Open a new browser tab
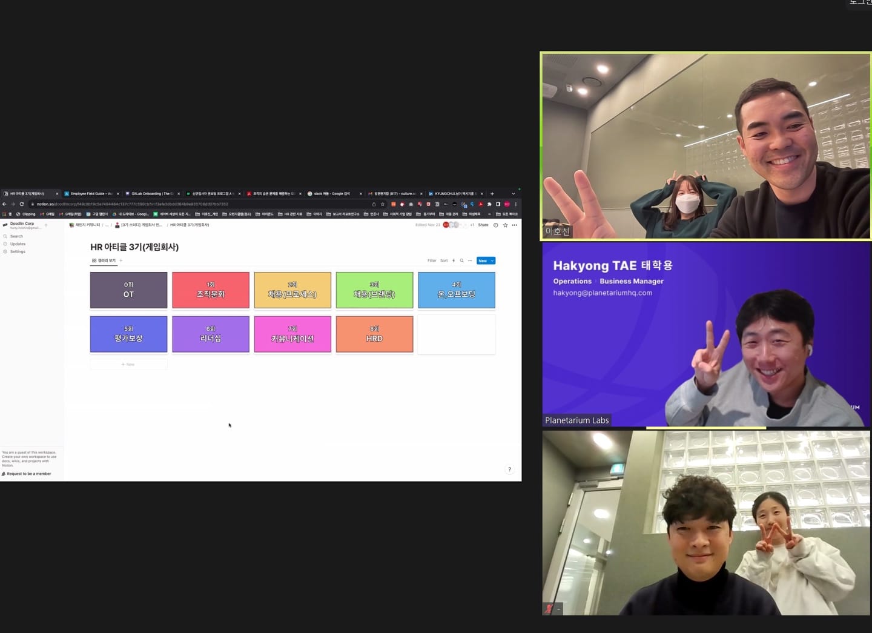 (x=492, y=194)
